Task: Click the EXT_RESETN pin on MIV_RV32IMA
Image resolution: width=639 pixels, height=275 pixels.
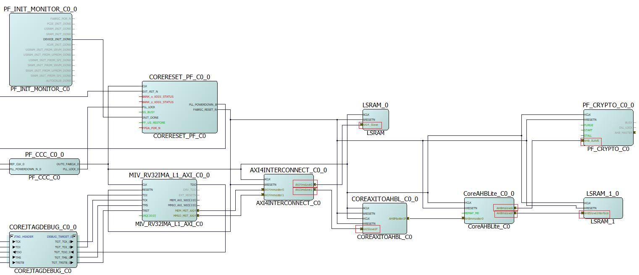Action: click(187, 195)
